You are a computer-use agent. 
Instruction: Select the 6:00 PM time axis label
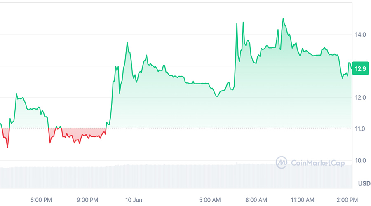(x=41, y=200)
